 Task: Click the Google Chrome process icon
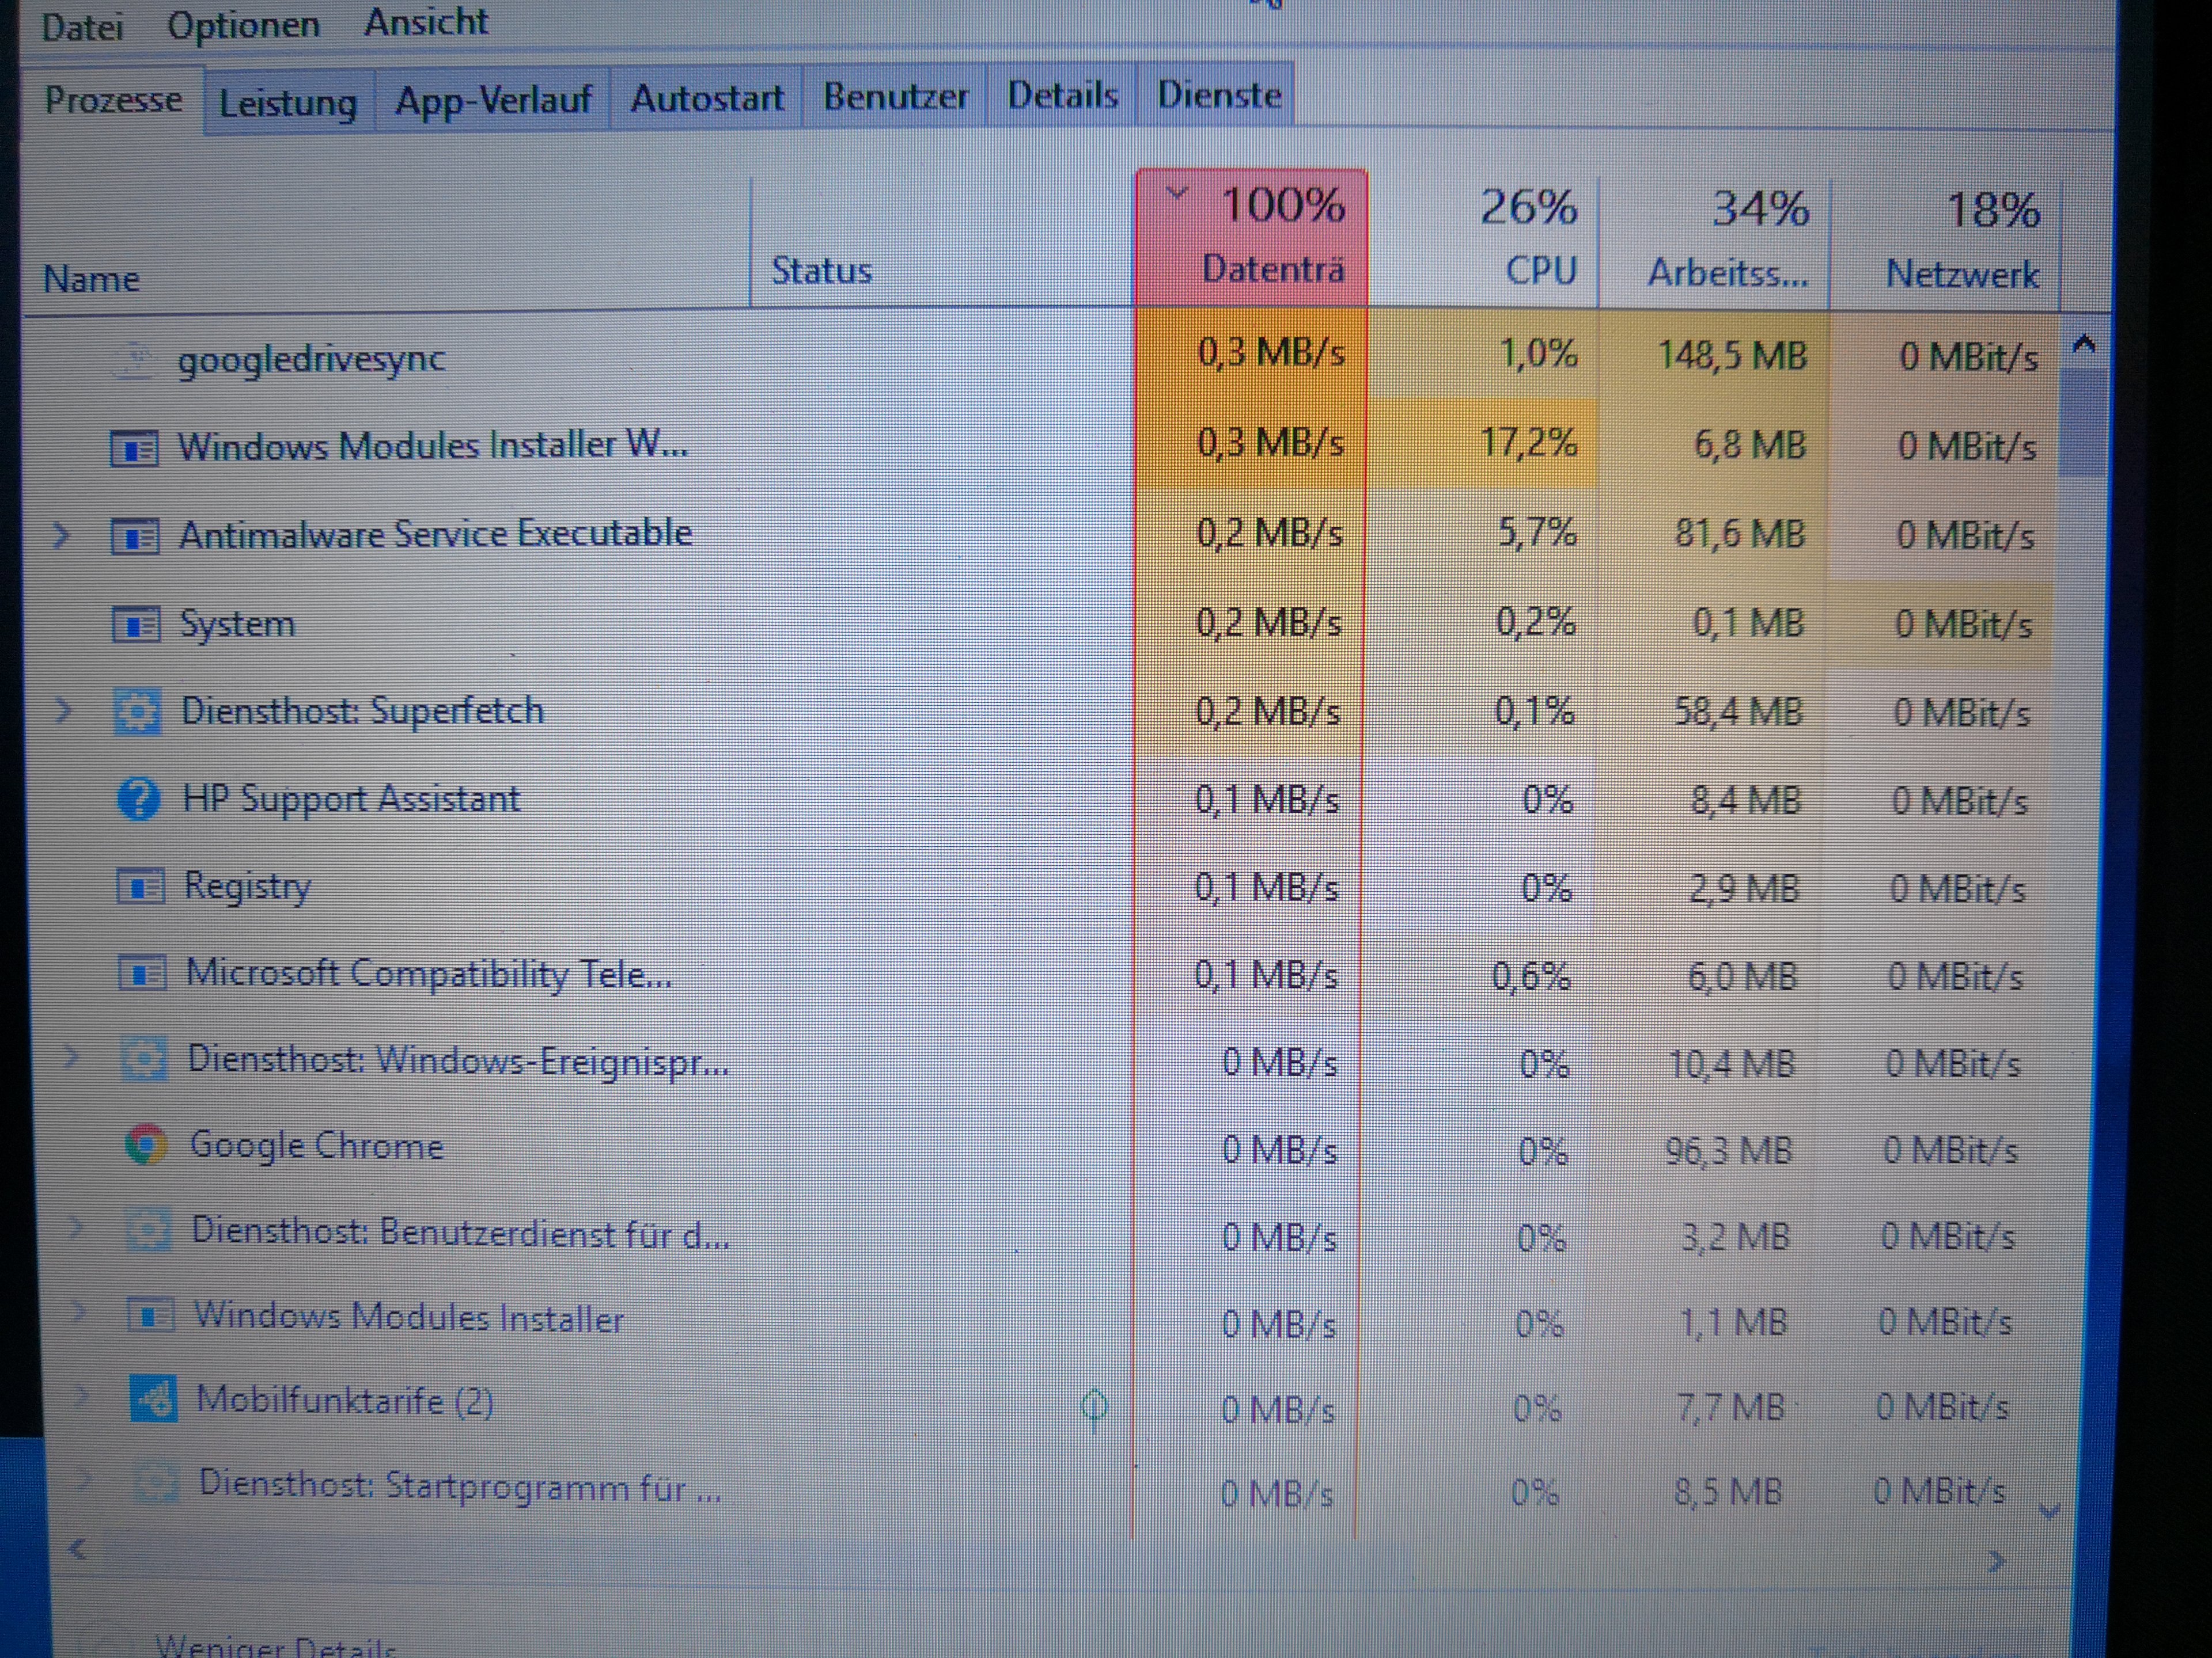pyautogui.click(x=146, y=1145)
